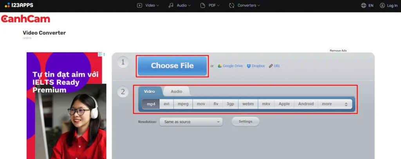Image resolution: width=401 pixels, height=159 pixels.
Task: Click the PDF menu document icon
Action: tap(203, 5)
